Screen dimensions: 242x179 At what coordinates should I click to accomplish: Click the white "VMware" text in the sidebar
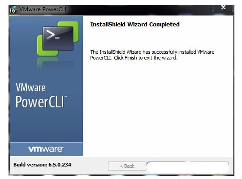tap(30, 87)
